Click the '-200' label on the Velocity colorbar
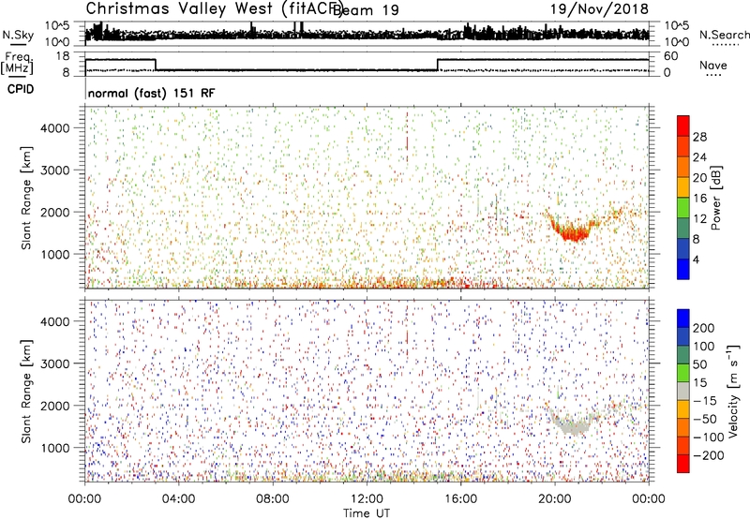 click(x=708, y=455)
